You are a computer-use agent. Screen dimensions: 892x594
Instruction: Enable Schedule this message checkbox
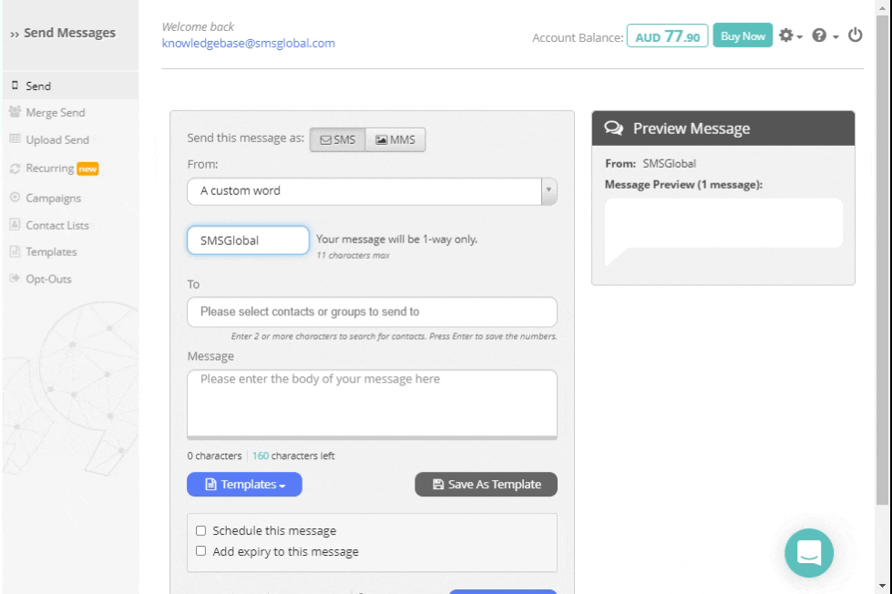click(x=201, y=531)
